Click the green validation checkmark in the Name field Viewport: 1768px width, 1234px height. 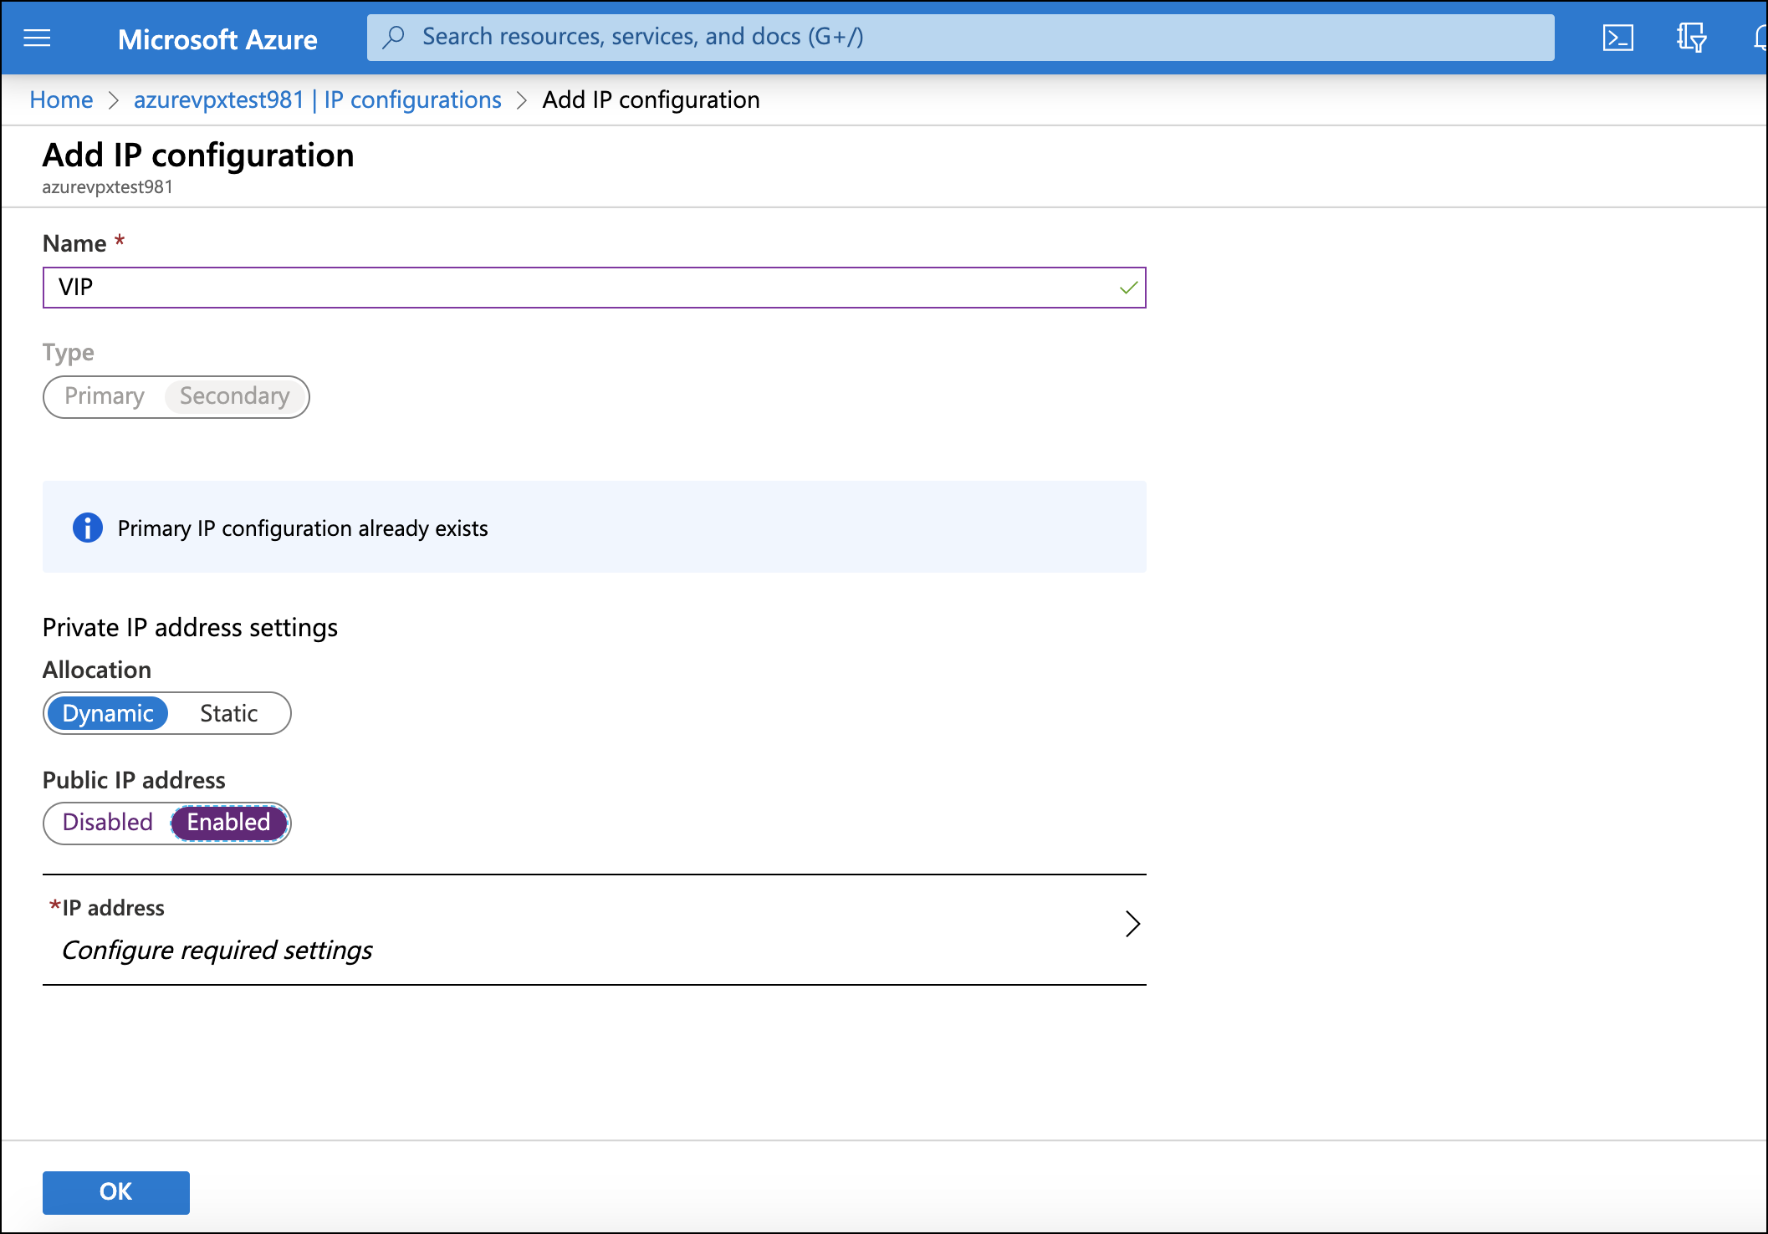[x=1128, y=288]
